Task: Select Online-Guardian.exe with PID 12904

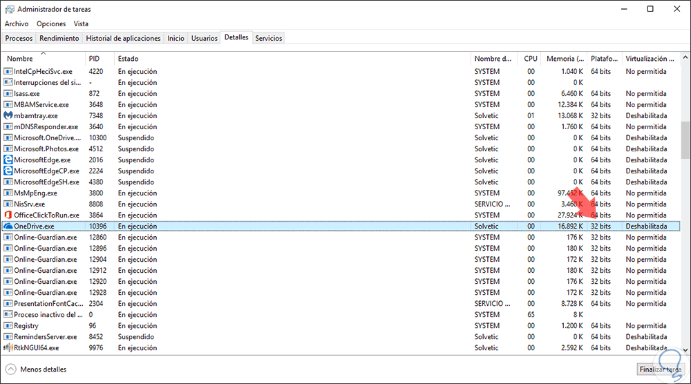Action: point(341,259)
